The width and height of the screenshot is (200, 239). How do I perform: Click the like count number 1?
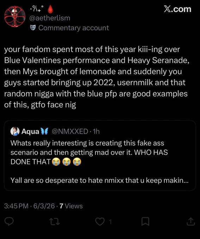(110, 222)
